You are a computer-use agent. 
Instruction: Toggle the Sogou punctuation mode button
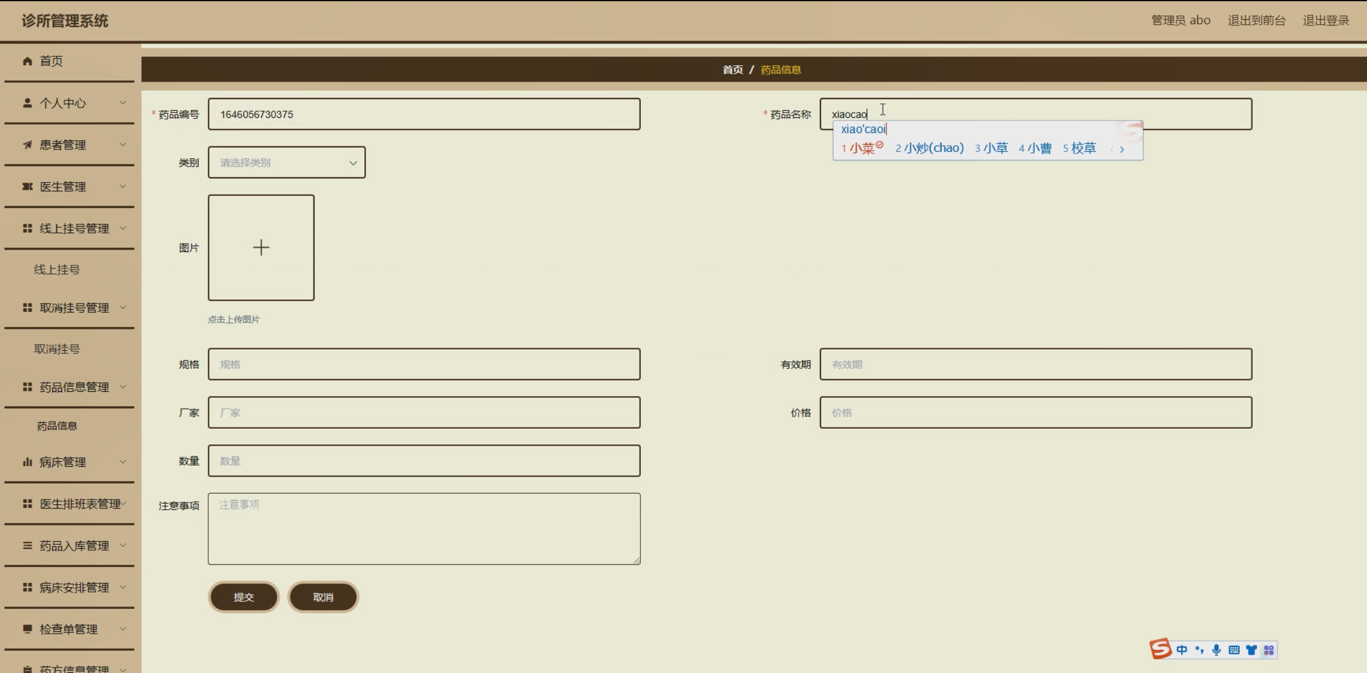[1199, 650]
